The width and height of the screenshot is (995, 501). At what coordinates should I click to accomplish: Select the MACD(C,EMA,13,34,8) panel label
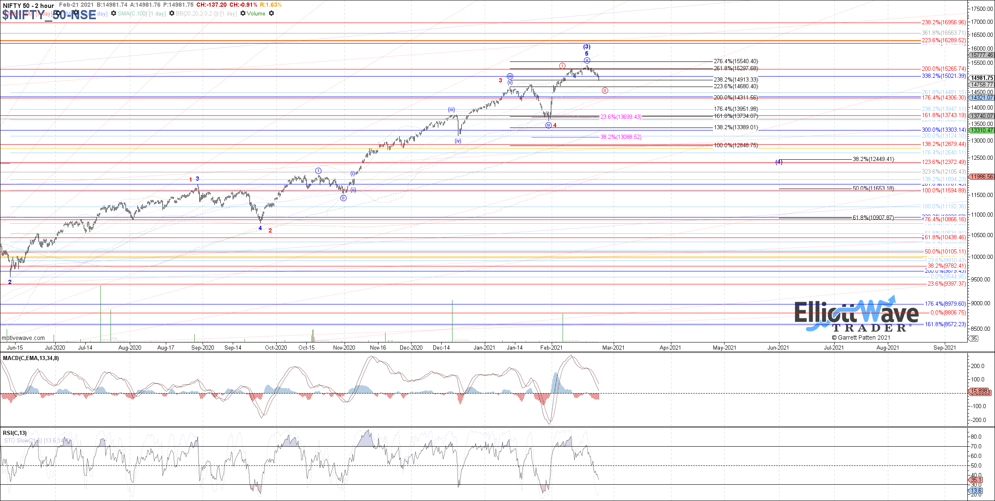[x=31, y=358]
